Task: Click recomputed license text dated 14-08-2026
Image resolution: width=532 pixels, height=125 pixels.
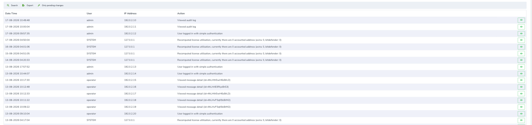Action: tap(229, 60)
